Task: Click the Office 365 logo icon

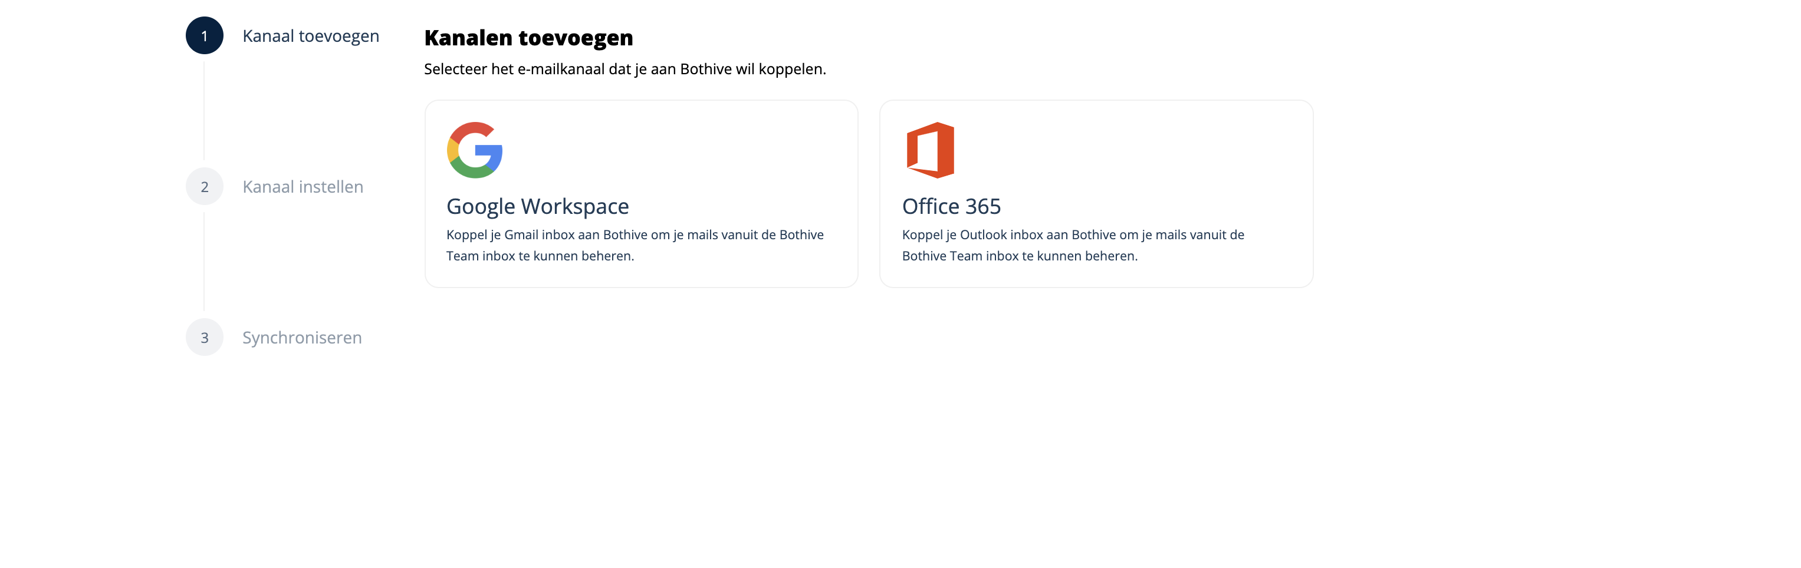Action: point(930,150)
